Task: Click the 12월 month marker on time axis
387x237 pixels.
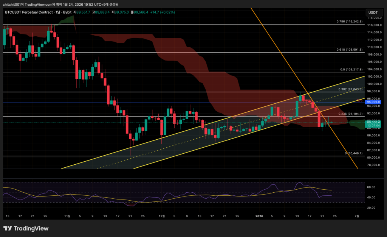Action: click(x=162, y=216)
